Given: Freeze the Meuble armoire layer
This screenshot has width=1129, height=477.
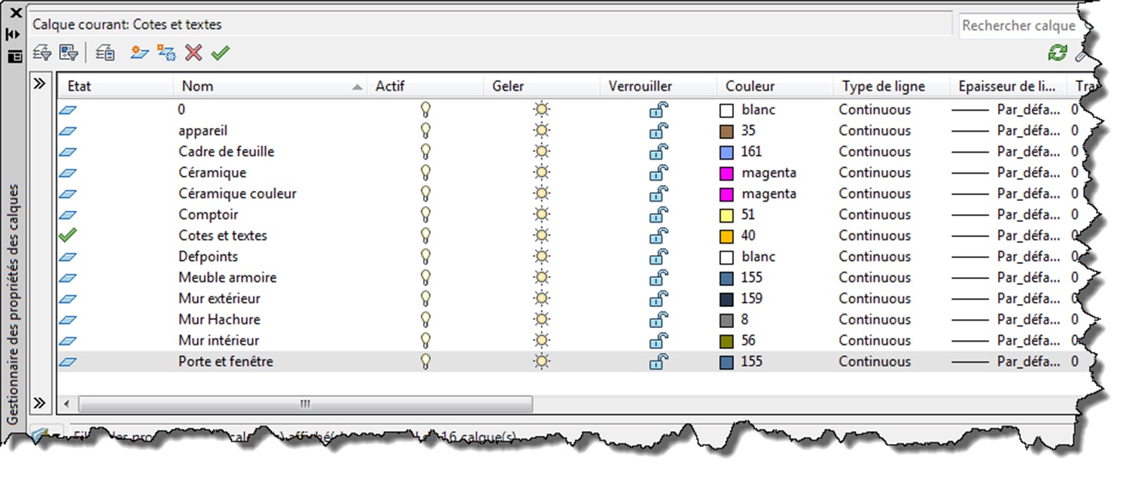Looking at the screenshot, I should click(541, 278).
